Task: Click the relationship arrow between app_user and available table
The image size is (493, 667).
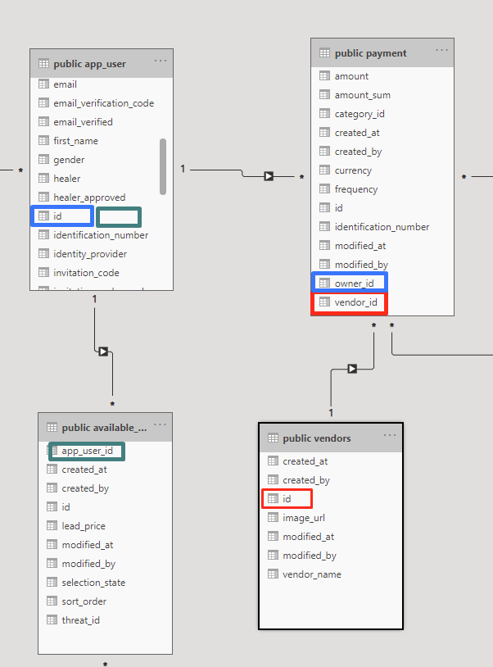Action: coord(103,352)
